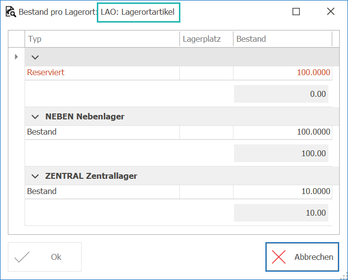Sort by the Typ column header
The width and height of the screenshot is (348, 280).
102,39
